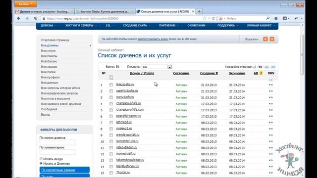Click the DNS arrows icon for nosleep2.ru
The height and width of the screenshot is (178, 317).
271,129
